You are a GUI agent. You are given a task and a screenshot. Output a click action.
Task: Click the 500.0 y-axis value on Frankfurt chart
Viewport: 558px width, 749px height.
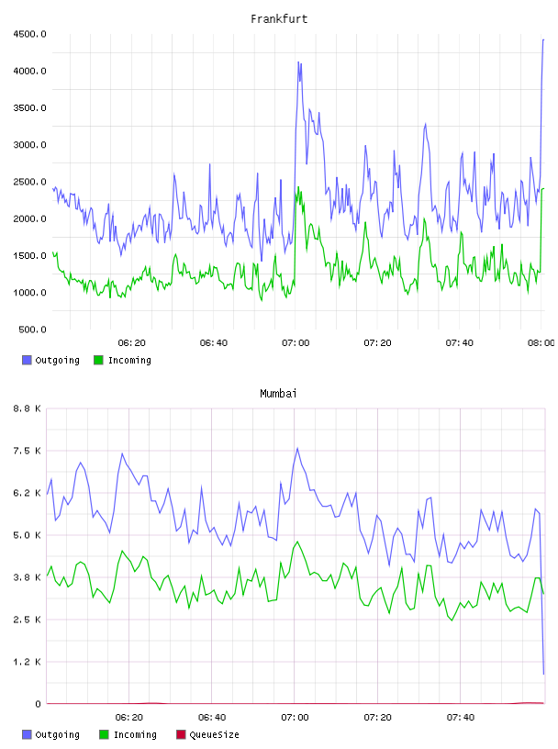click(32, 330)
